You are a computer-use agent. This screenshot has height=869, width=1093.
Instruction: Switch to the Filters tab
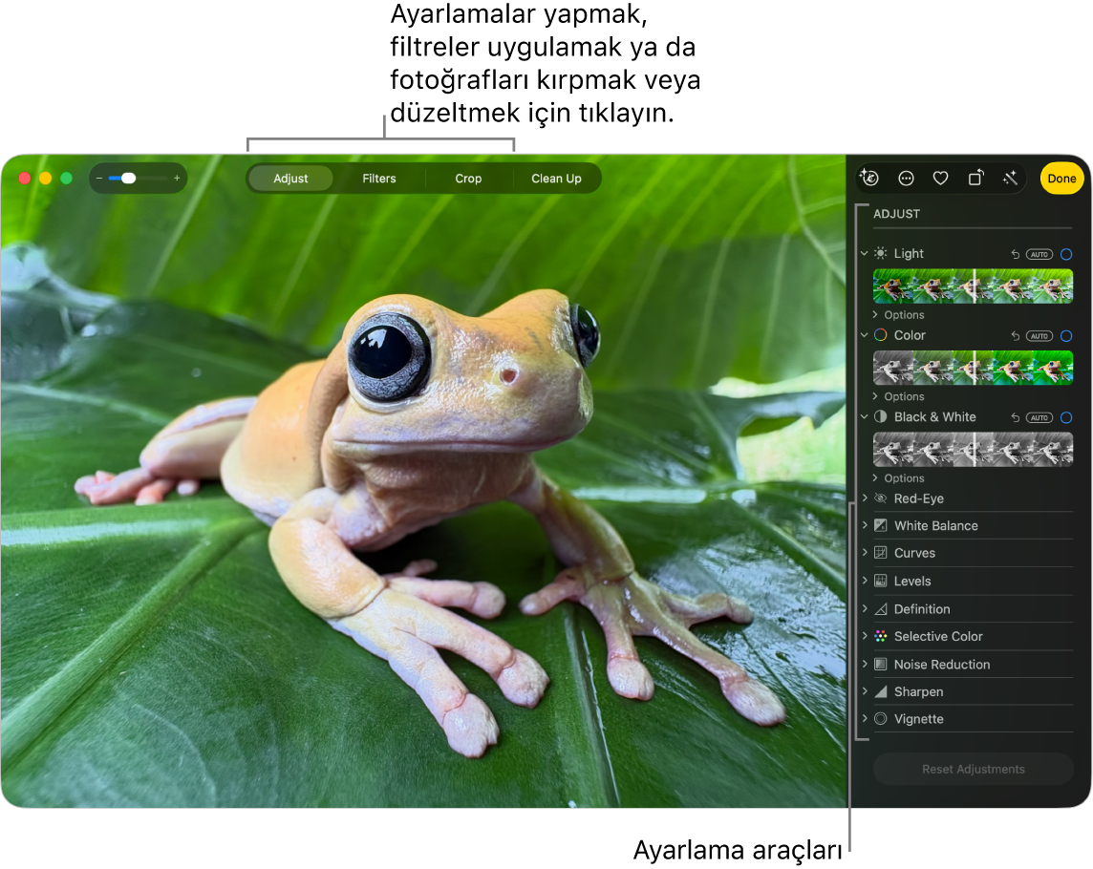[379, 179]
